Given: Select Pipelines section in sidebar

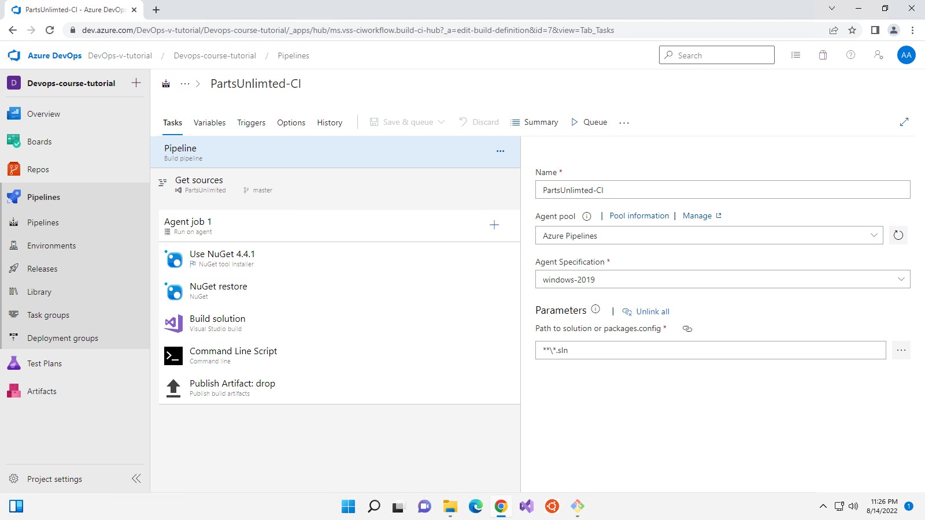Looking at the screenshot, I should click(x=75, y=197).
